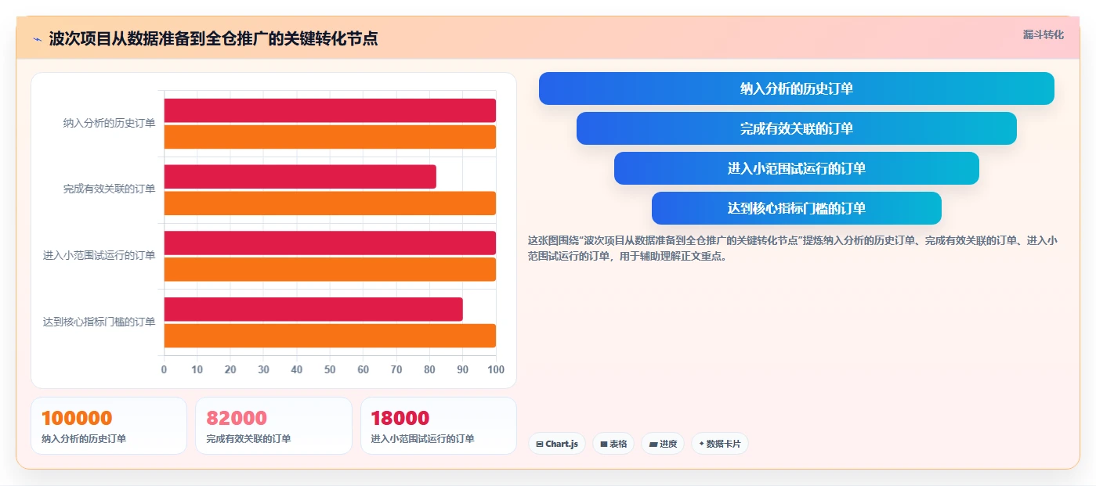Screen dimensions: 1096x486
Task: Click the description paragraph starting with 这张图围绕
Action: (793, 248)
